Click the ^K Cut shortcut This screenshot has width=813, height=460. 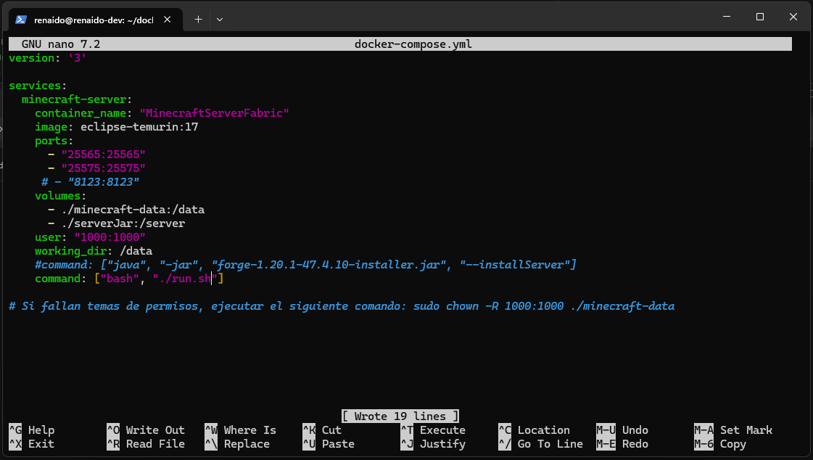pyautogui.click(x=322, y=430)
